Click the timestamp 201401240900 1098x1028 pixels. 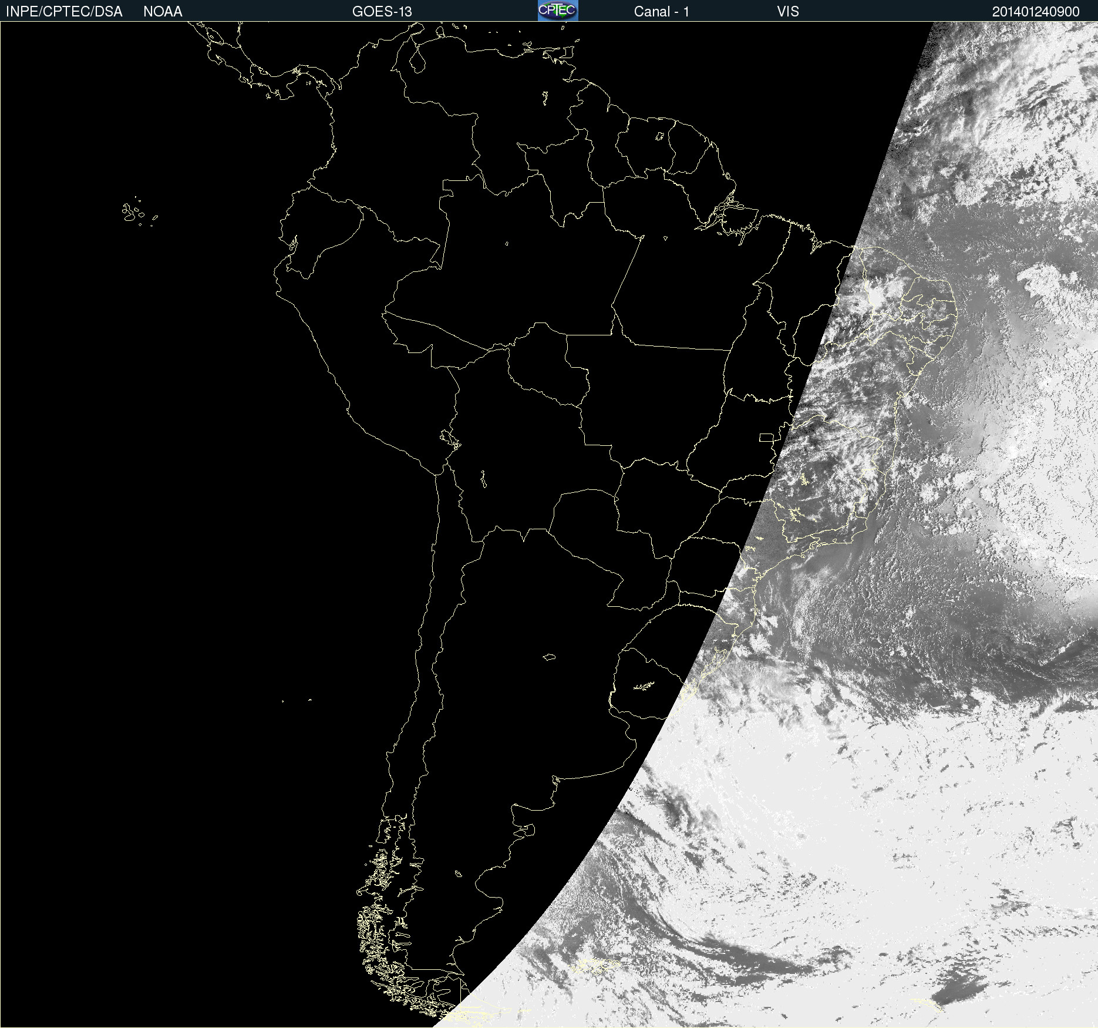(x=1036, y=12)
